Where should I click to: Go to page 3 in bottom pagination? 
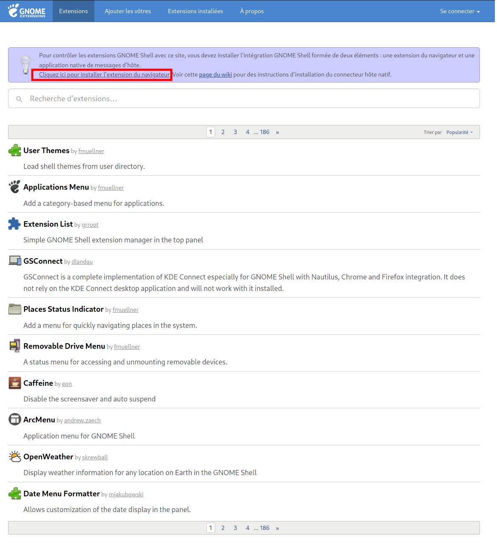(x=235, y=528)
